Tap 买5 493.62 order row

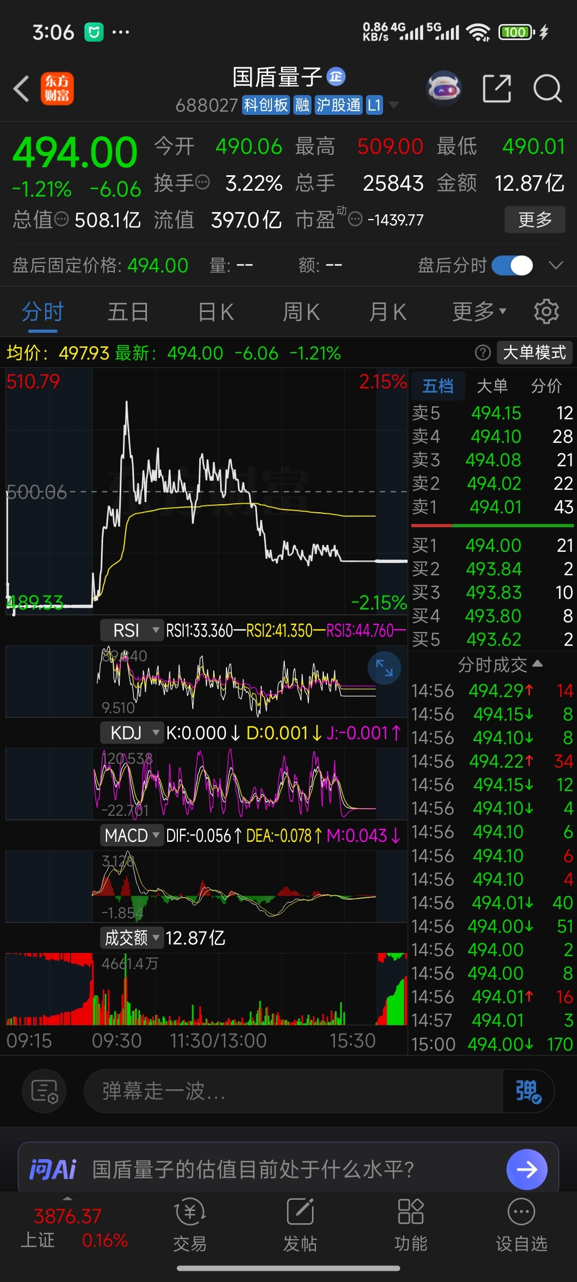[492, 639]
